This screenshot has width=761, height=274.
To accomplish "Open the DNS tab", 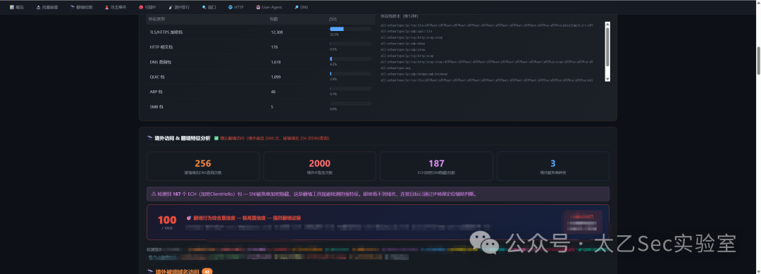I will [x=302, y=7].
